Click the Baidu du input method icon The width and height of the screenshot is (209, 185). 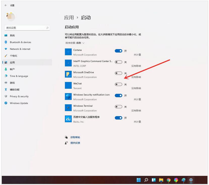tap(68, 119)
